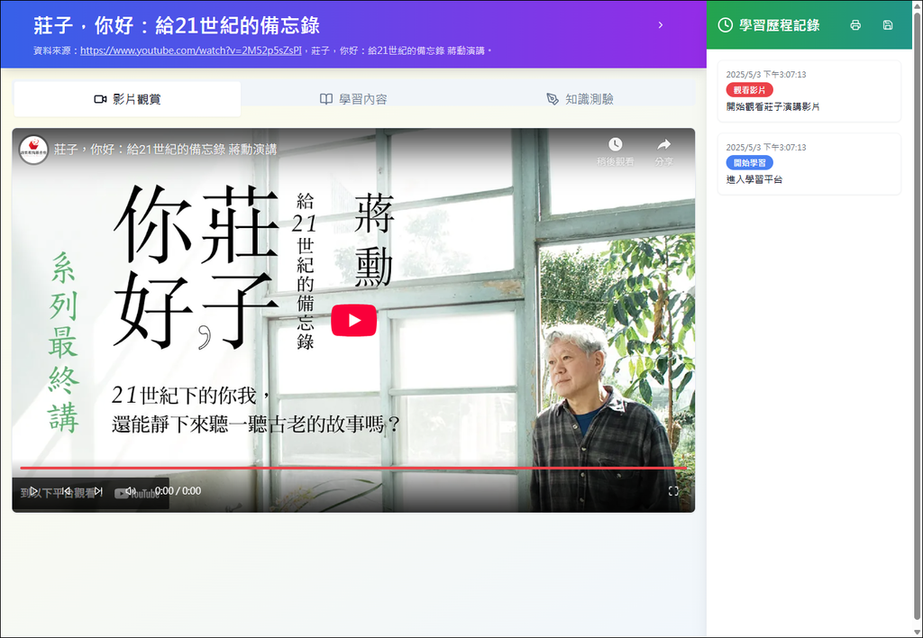Select the 觀看影片 red tag
This screenshot has width=923, height=638.
click(x=749, y=90)
